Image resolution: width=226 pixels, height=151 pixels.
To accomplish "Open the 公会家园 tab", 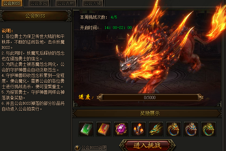I will 38,3.
